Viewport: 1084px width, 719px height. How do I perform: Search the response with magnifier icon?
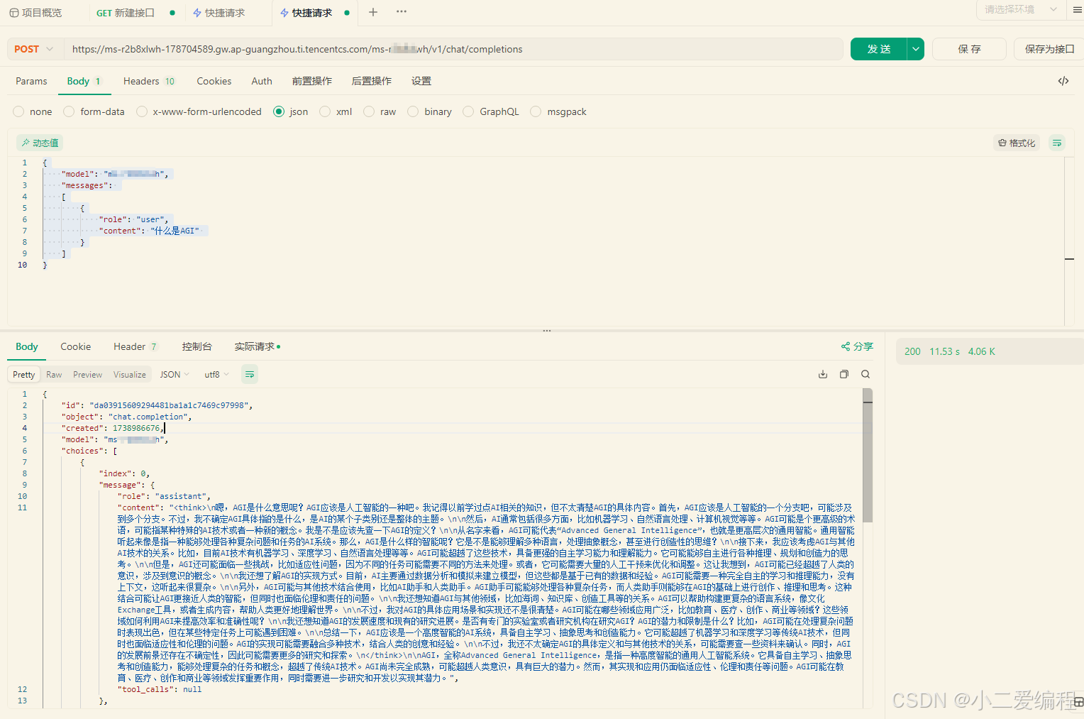[865, 374]
